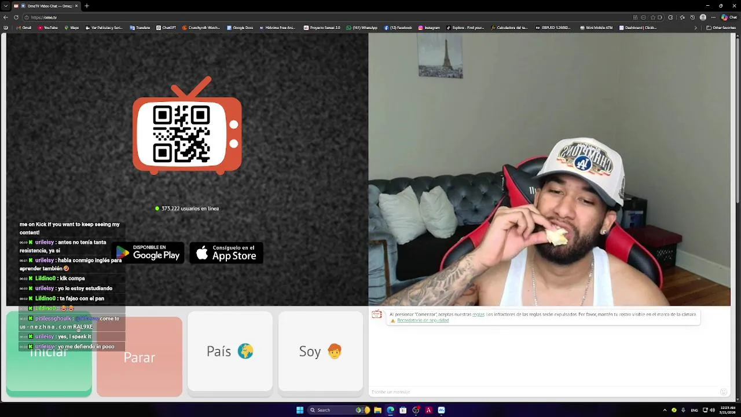Click the browser profile avatar
The image size is (741, 417).
coord(703,17)
